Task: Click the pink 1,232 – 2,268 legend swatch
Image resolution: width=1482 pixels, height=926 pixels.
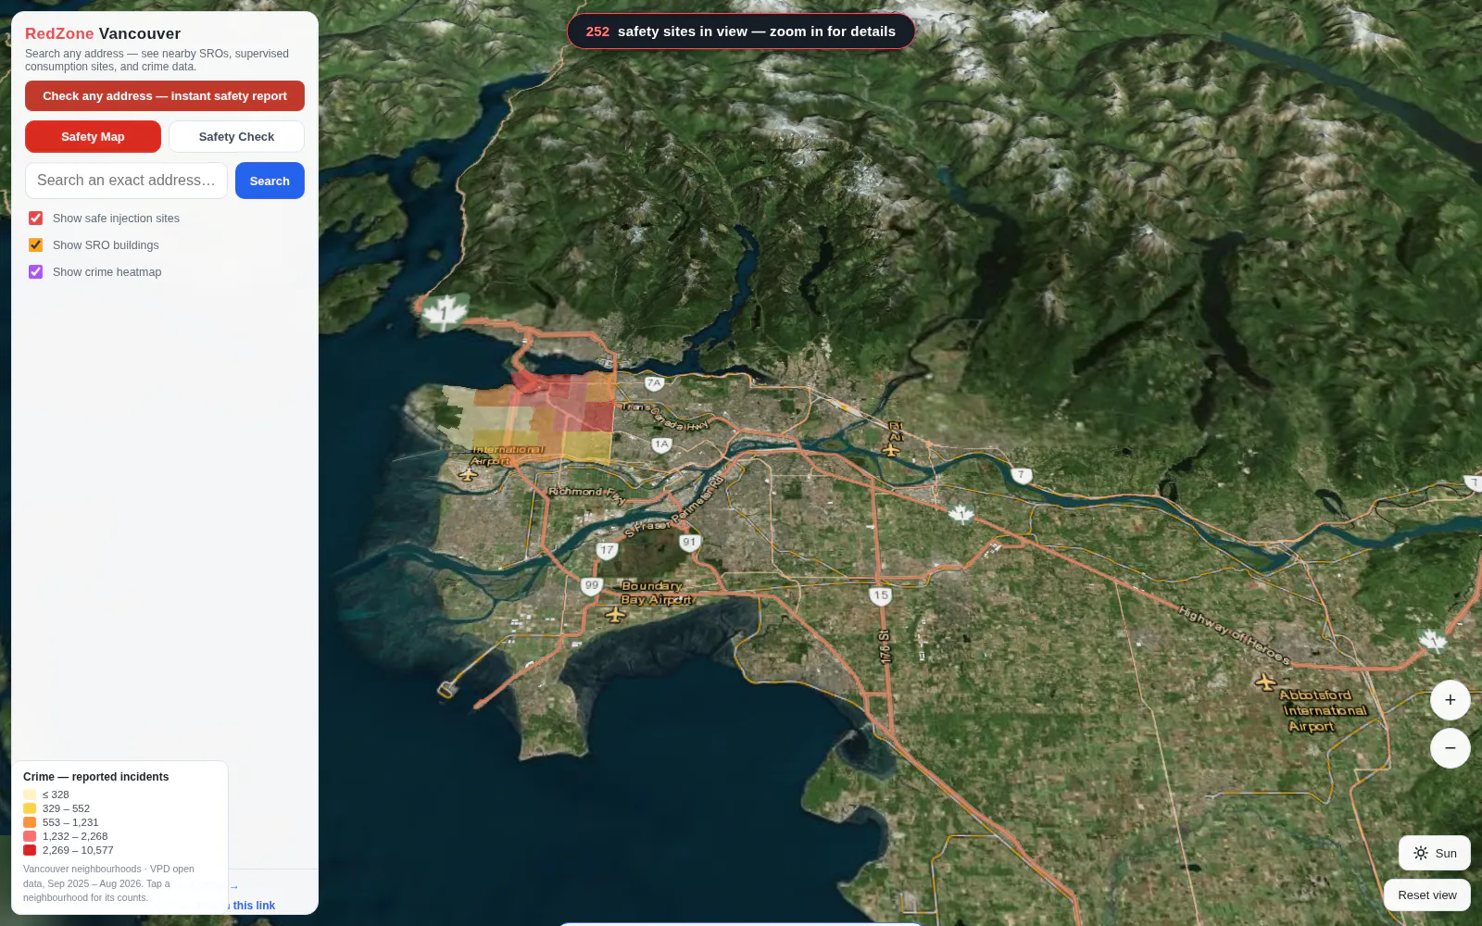Action: click(x=30, y=836)
